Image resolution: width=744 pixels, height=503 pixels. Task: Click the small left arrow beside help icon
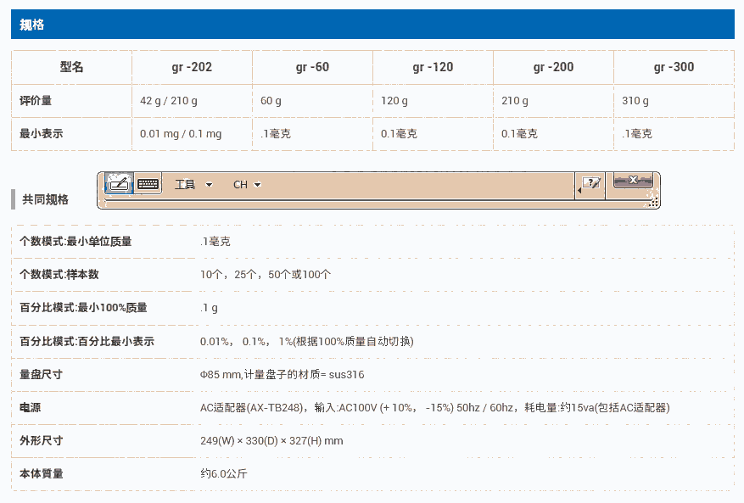point(579,191)
